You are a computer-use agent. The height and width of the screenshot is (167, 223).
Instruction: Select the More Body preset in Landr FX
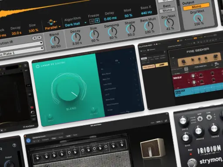[110, 100]
